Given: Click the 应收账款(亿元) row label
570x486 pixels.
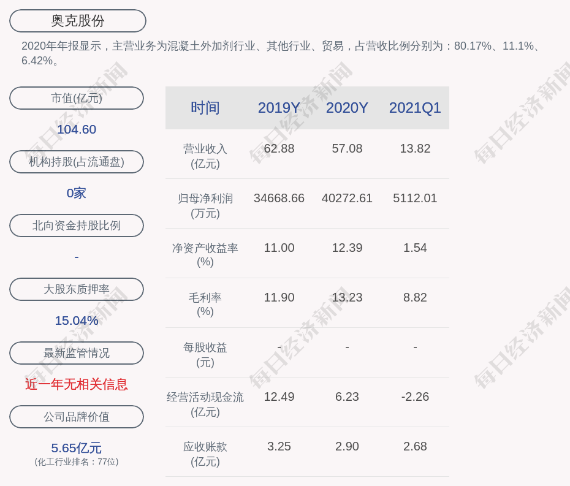Looking at the screenshot, I should pos(205,454).
